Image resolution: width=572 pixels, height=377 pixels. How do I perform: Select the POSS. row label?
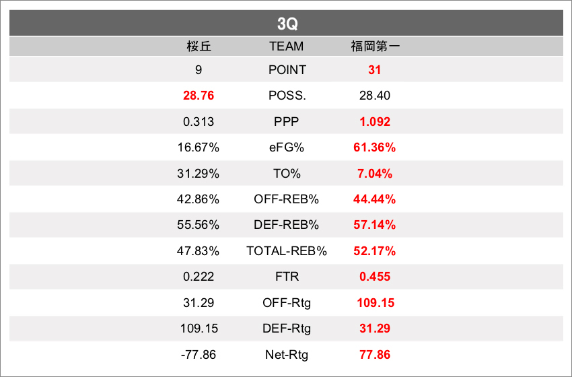287,96
